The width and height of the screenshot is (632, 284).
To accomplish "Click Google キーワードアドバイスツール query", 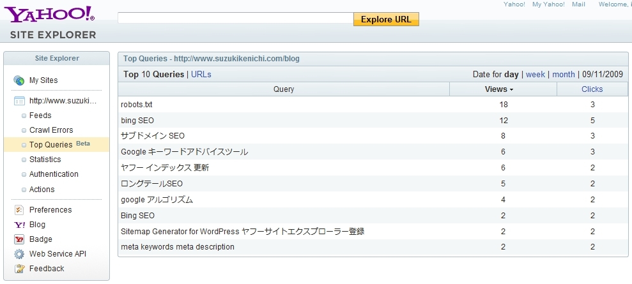I will point(185,152).
